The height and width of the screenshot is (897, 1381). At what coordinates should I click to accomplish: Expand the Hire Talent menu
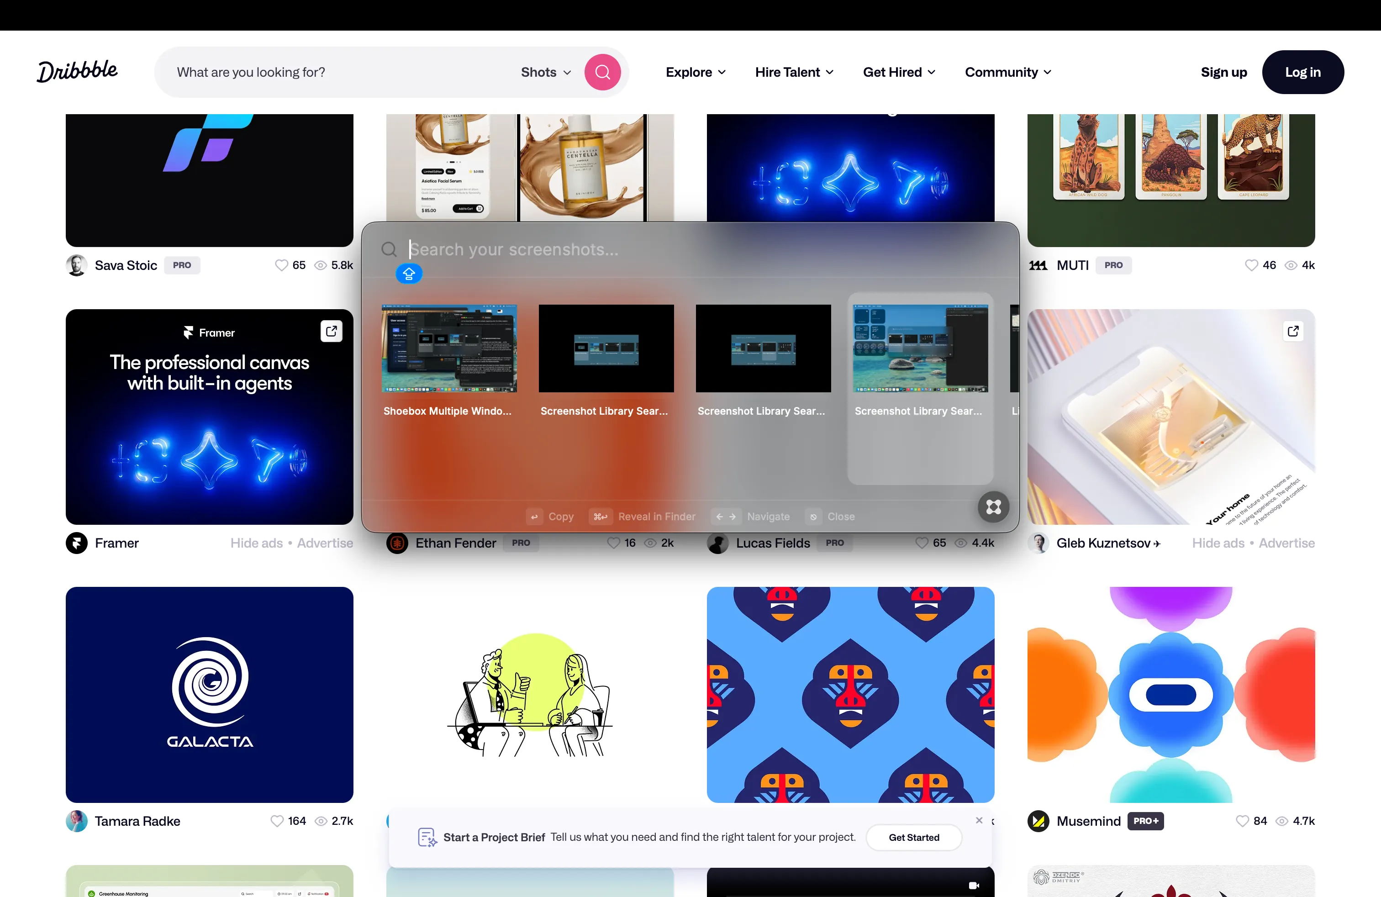tap(794, 72)
